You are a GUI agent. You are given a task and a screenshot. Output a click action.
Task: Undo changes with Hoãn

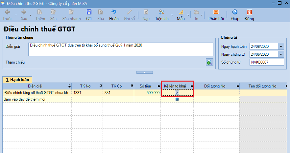click(x=114, y=15)
